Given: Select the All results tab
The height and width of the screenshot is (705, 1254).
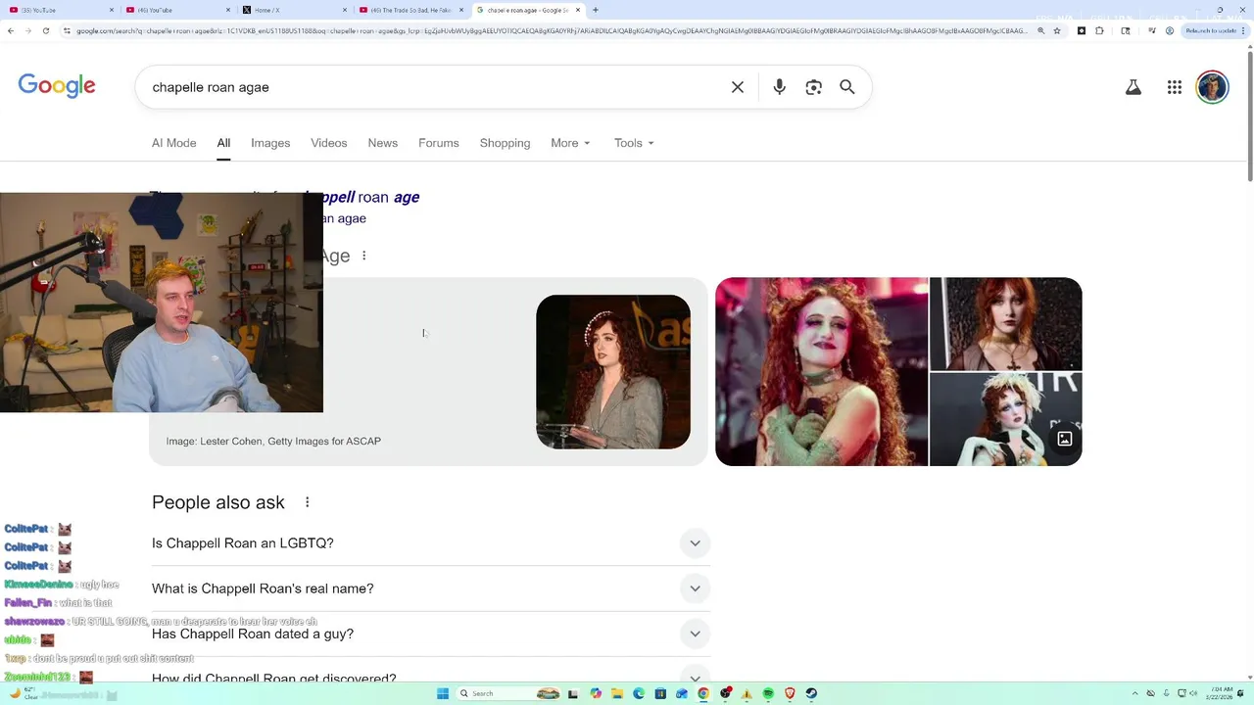Looking at the screenshot, I should (223, 143).
